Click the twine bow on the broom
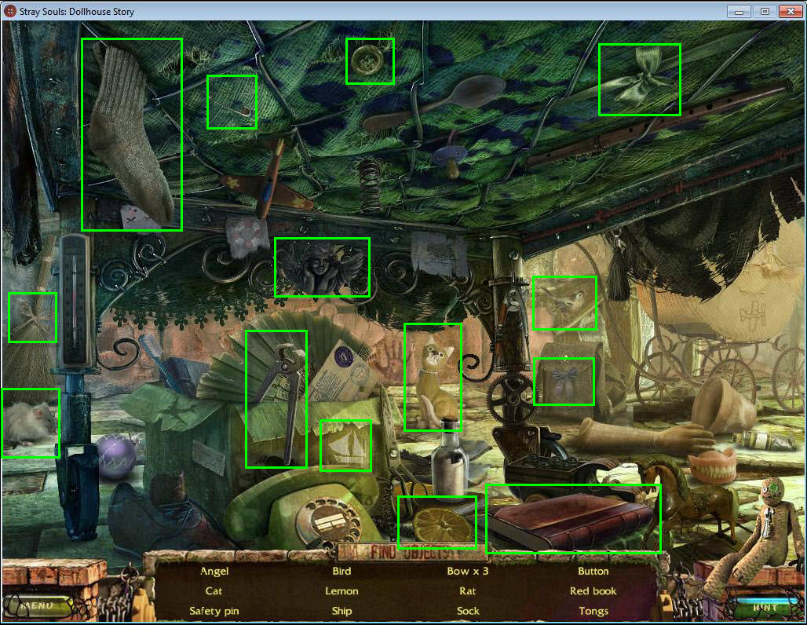807x625 pixels. [x=32, y=318]
